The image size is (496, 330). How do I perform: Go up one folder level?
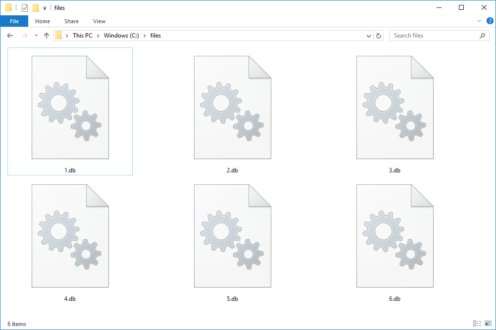coord(47,35)
